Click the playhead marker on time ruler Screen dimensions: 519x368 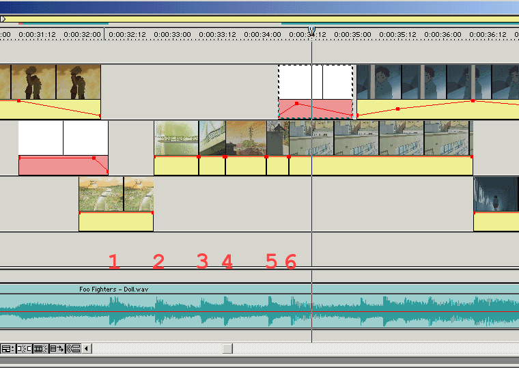click(x=311, y=31)
